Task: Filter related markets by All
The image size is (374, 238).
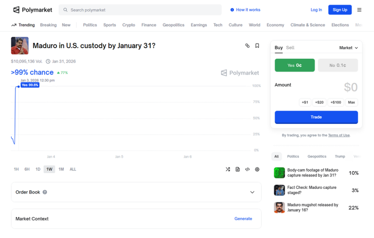Action: pyautogui.click(x=276, y=156)
